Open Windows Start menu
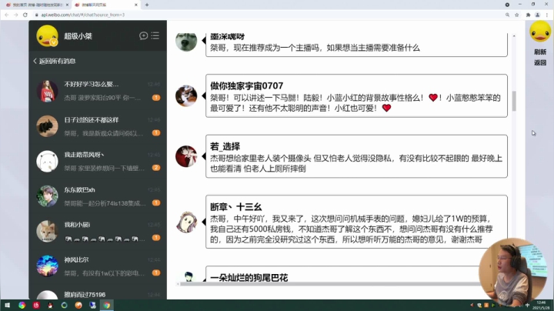 click(x=7, y=305)
